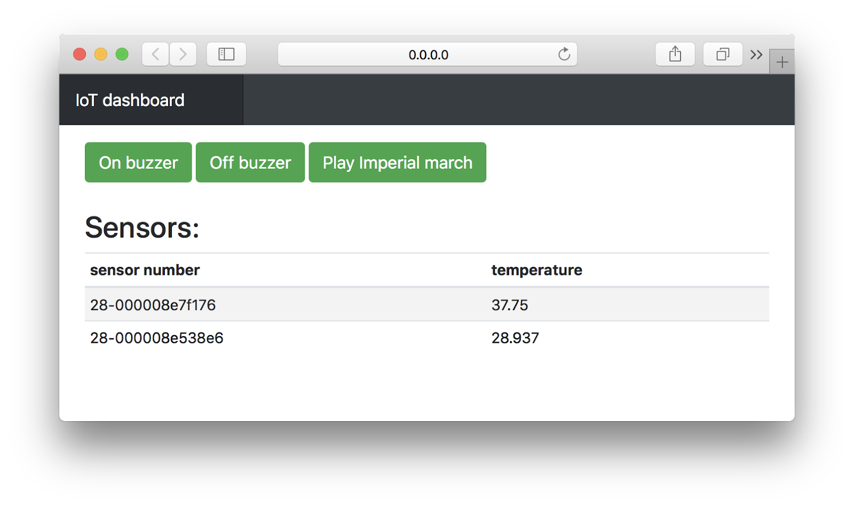The height and width of the screenshot is (506, 854).
Task: Click the Safari back arrow
Action: (x=155, y=54)
